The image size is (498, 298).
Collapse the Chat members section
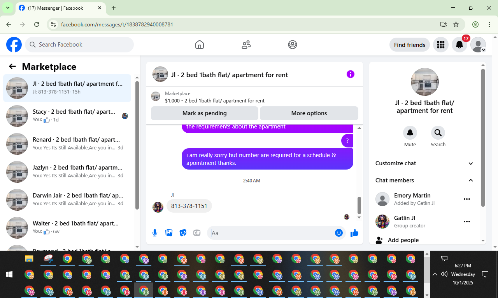(x=424, y=180)
